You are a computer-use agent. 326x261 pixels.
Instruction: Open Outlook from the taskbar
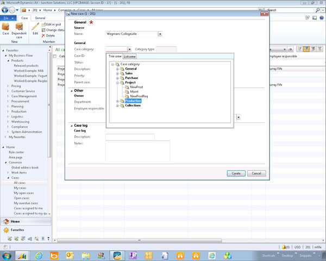point(70,256)
